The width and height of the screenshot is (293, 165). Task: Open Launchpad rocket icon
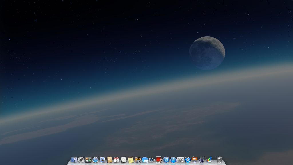click(x=81, y=160)
